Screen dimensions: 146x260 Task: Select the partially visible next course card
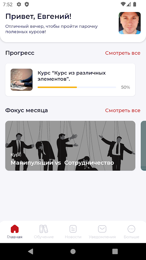coord(143,146)
